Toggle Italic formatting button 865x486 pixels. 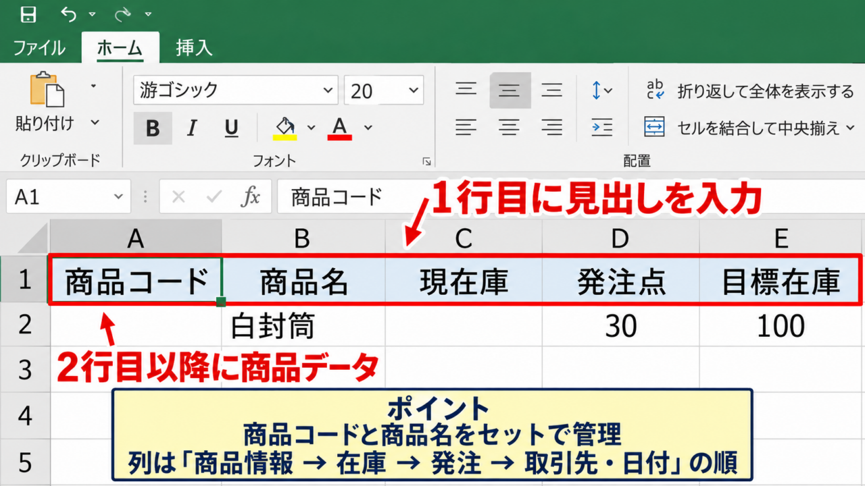point(192,128)
